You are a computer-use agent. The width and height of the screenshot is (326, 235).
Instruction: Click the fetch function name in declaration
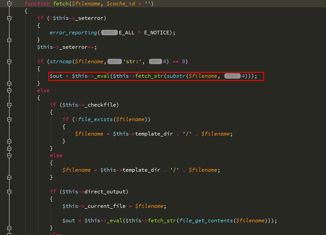click(61, 4)
